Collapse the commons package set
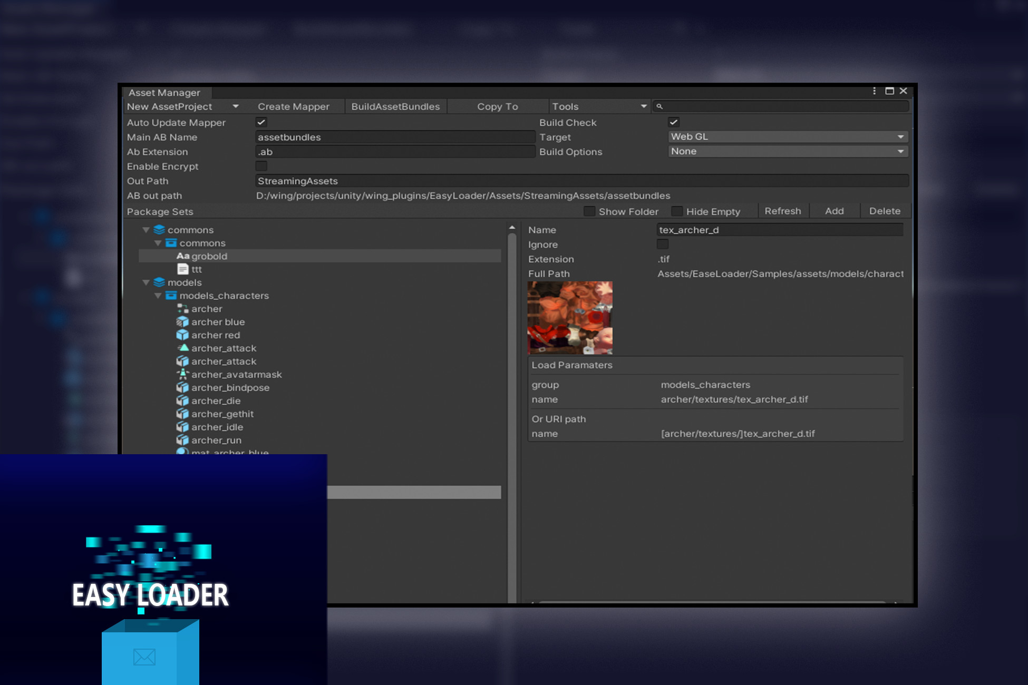This screenshot has width=1028, height=685. (x=146, y=230)
